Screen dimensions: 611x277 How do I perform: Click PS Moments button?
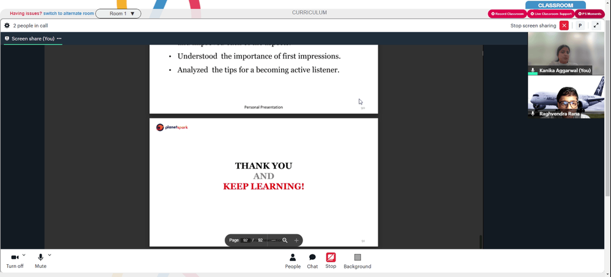[590, 13]
